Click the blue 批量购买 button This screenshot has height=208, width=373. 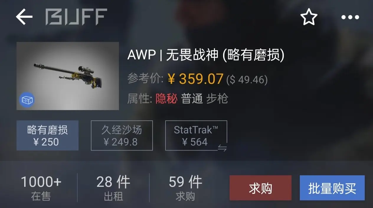click(x=332, y=188)
